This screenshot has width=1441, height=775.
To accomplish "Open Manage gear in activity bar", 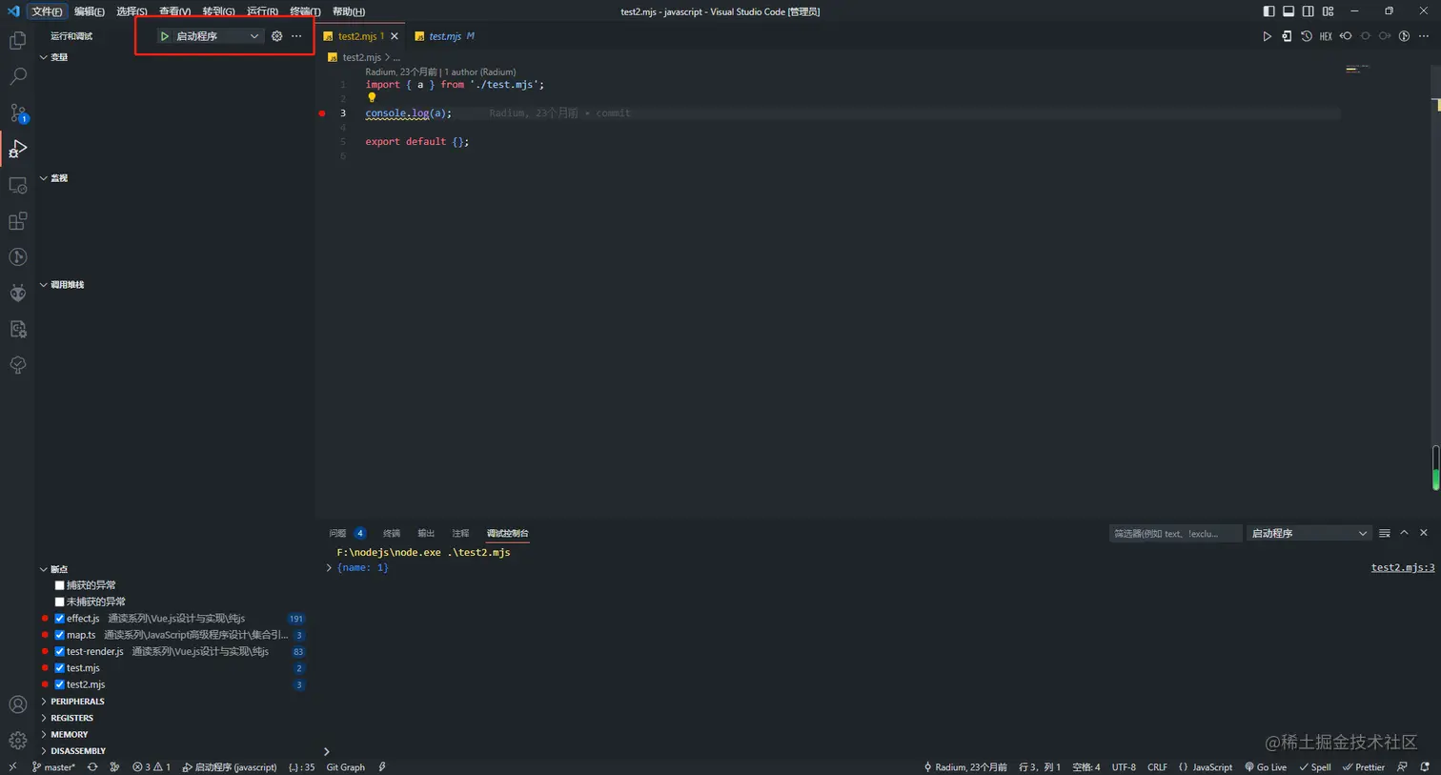I will pos(17,741).
